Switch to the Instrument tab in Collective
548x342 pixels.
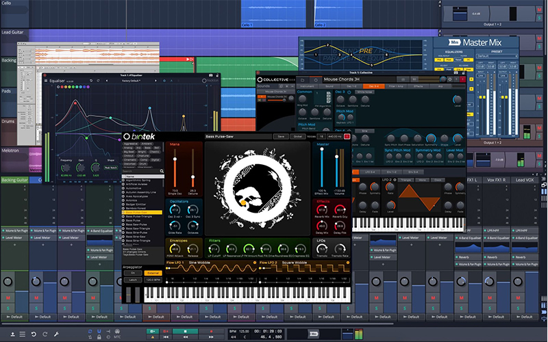click(307, 86)
